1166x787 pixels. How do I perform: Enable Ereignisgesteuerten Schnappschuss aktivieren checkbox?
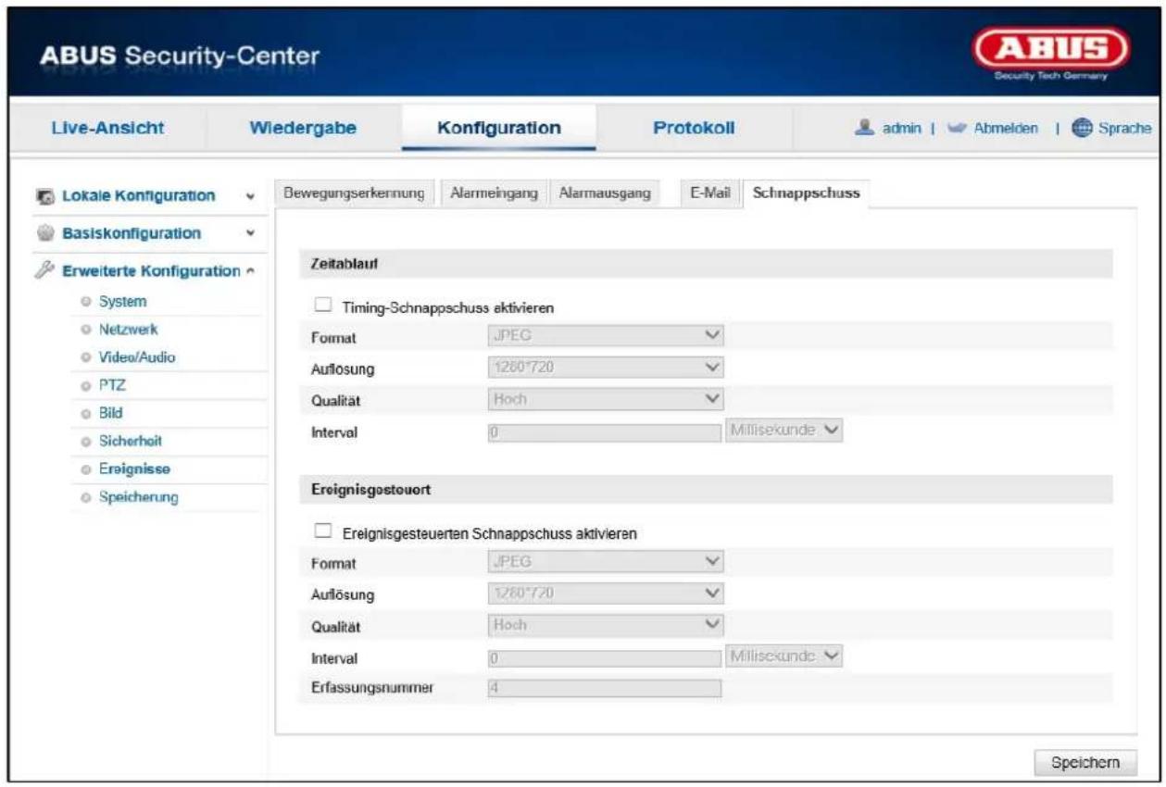coord(323,532)
